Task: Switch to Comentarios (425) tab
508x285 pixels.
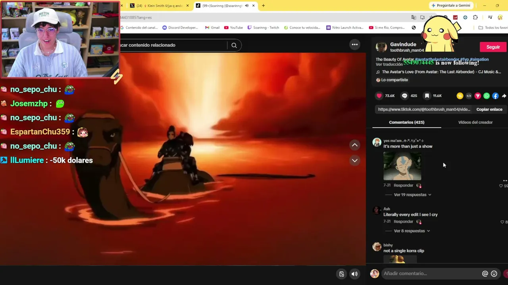Action: pyautogui.click(x=406, y=122)
